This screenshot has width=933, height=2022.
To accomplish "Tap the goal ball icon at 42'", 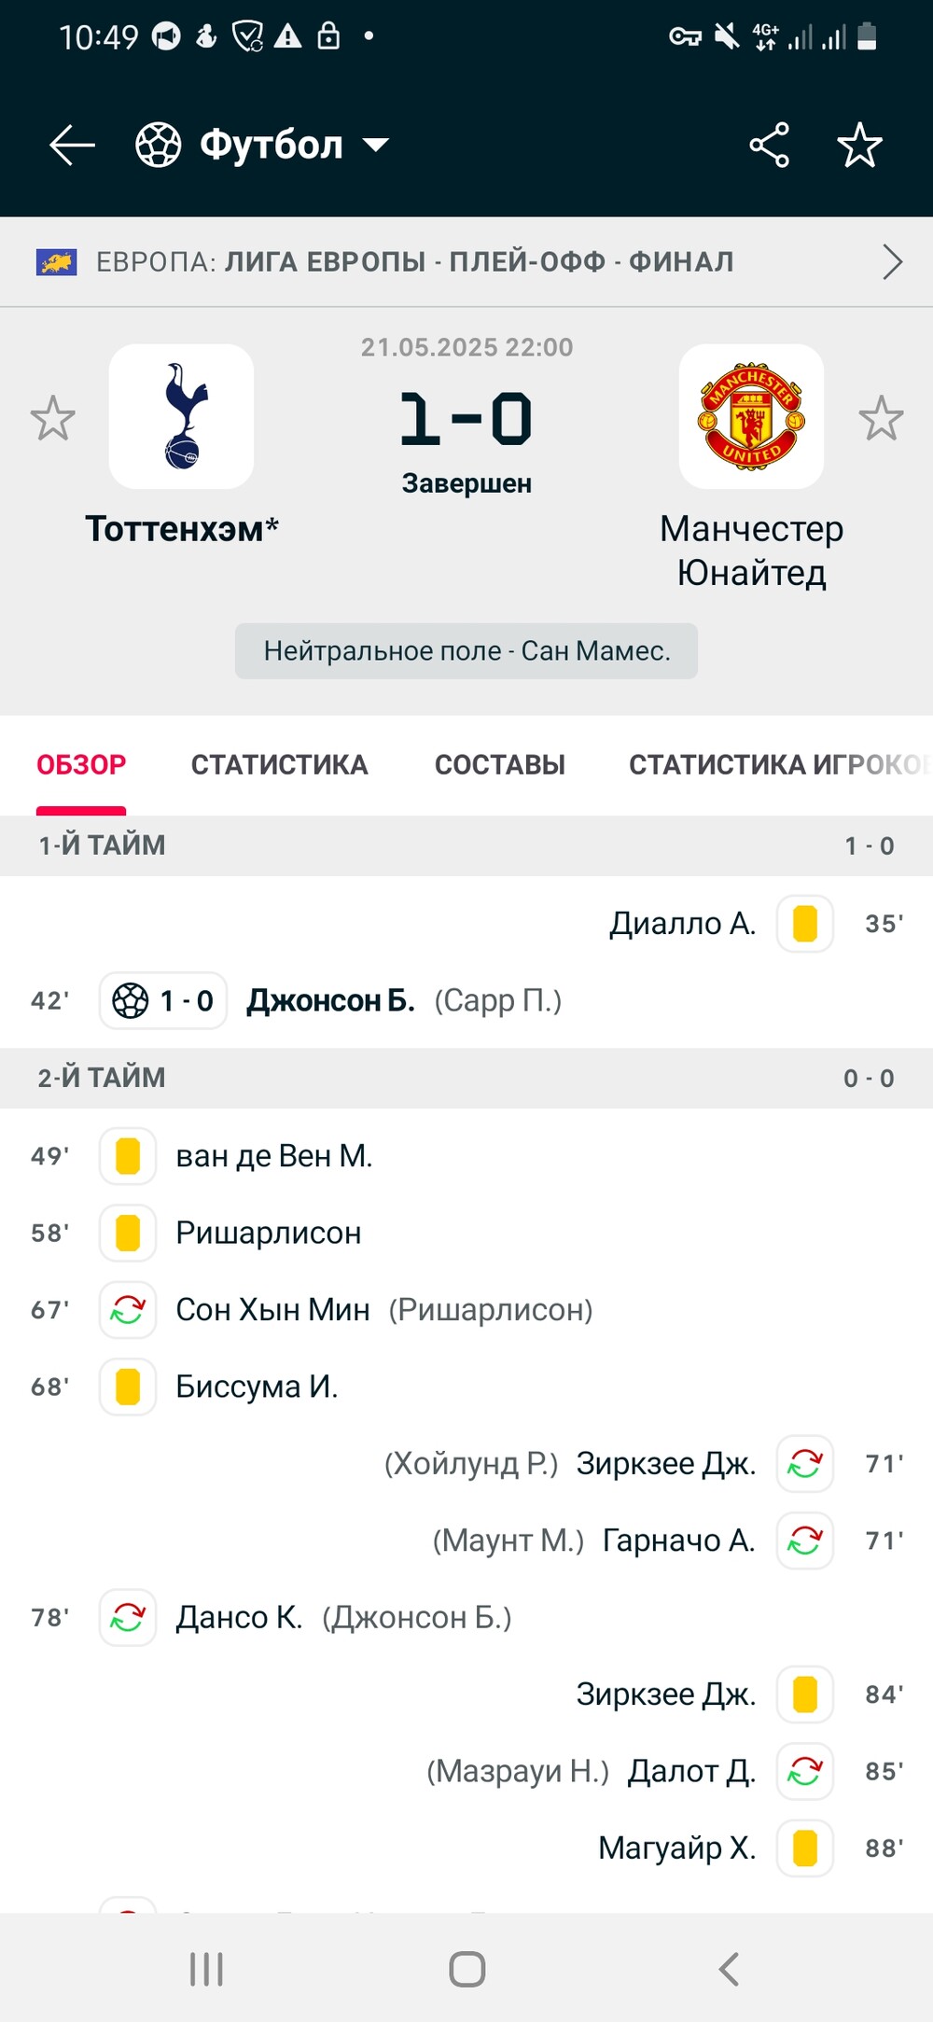I will pos(131,1001).
